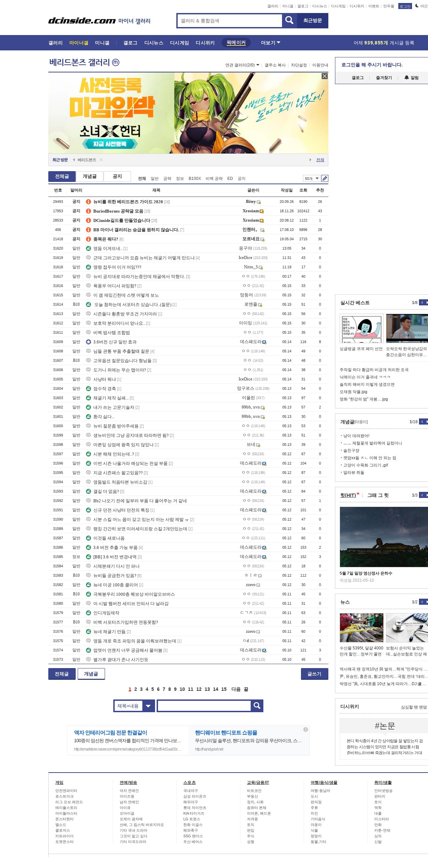428x857 pixels.
Task: Go to previous in 뉴스 panel
Action: tap(422, 602)
